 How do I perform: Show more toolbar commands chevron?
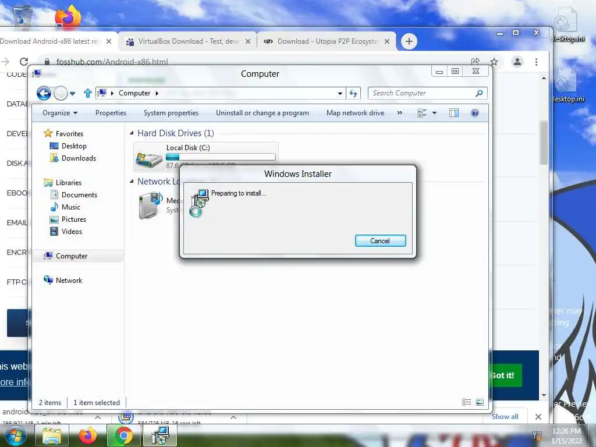pos(399,113)
